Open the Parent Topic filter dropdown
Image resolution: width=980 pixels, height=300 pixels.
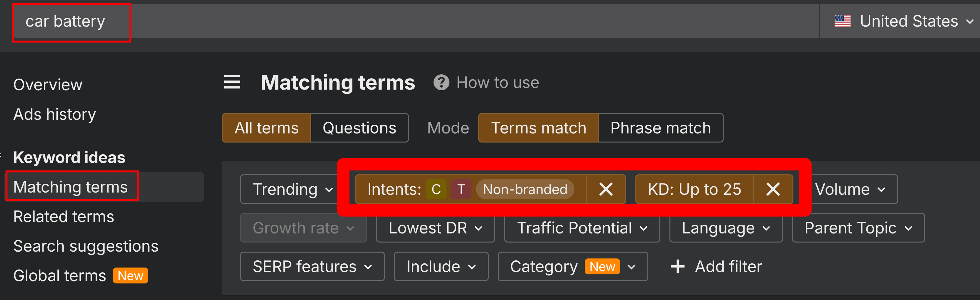(858, 228)
